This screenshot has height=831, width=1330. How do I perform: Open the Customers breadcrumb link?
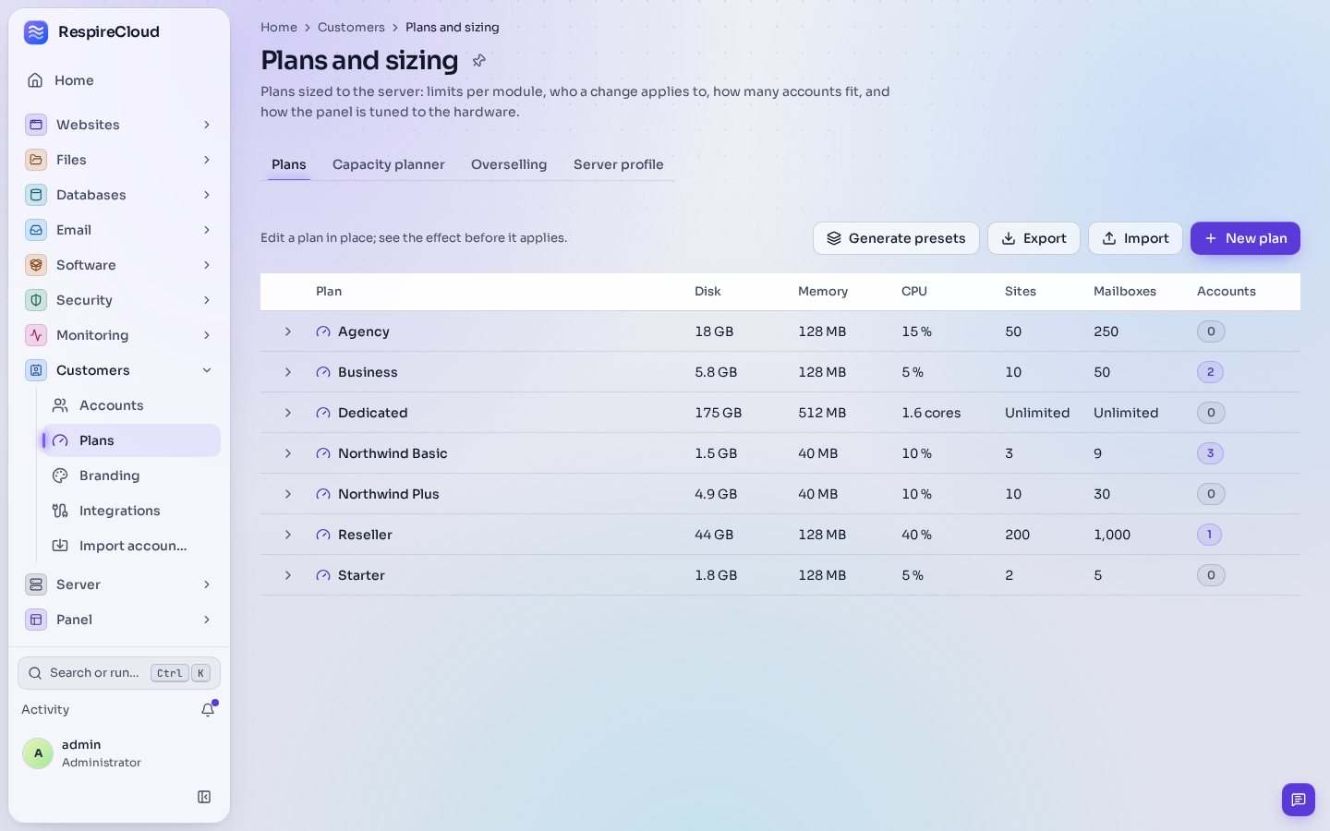click(351, 28)
